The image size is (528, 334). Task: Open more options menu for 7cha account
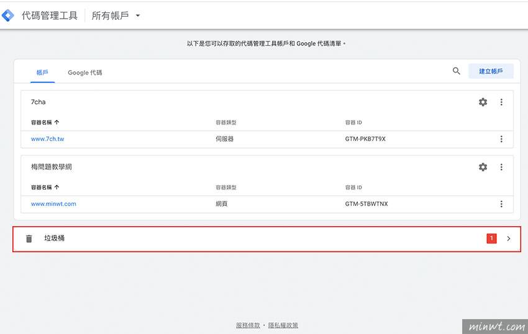501,102
